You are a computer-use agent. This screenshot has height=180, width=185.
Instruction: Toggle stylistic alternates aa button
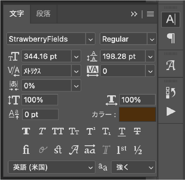click(90, 149)
